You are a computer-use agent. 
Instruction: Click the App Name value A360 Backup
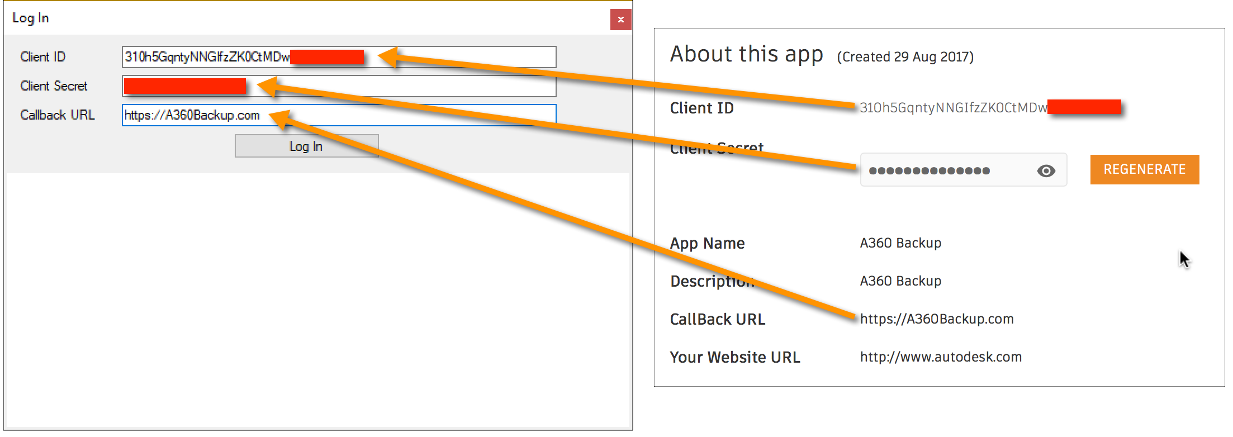click(900, 243)
